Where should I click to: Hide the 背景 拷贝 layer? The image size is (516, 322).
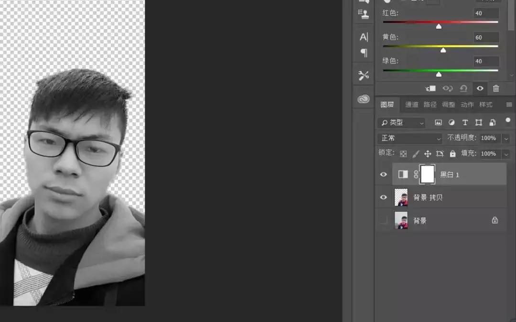[x=383, y=197]
